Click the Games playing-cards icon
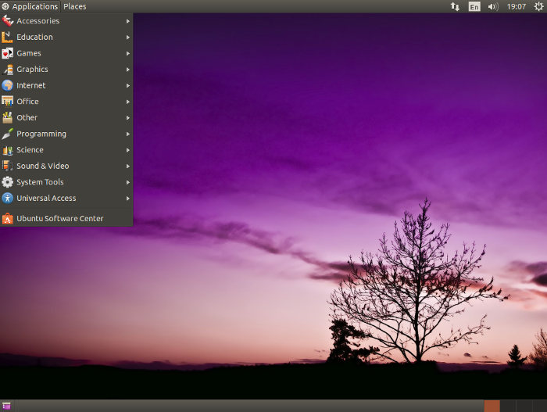The image size is (547, 412). pyautogui.click(x=8, y=53)
